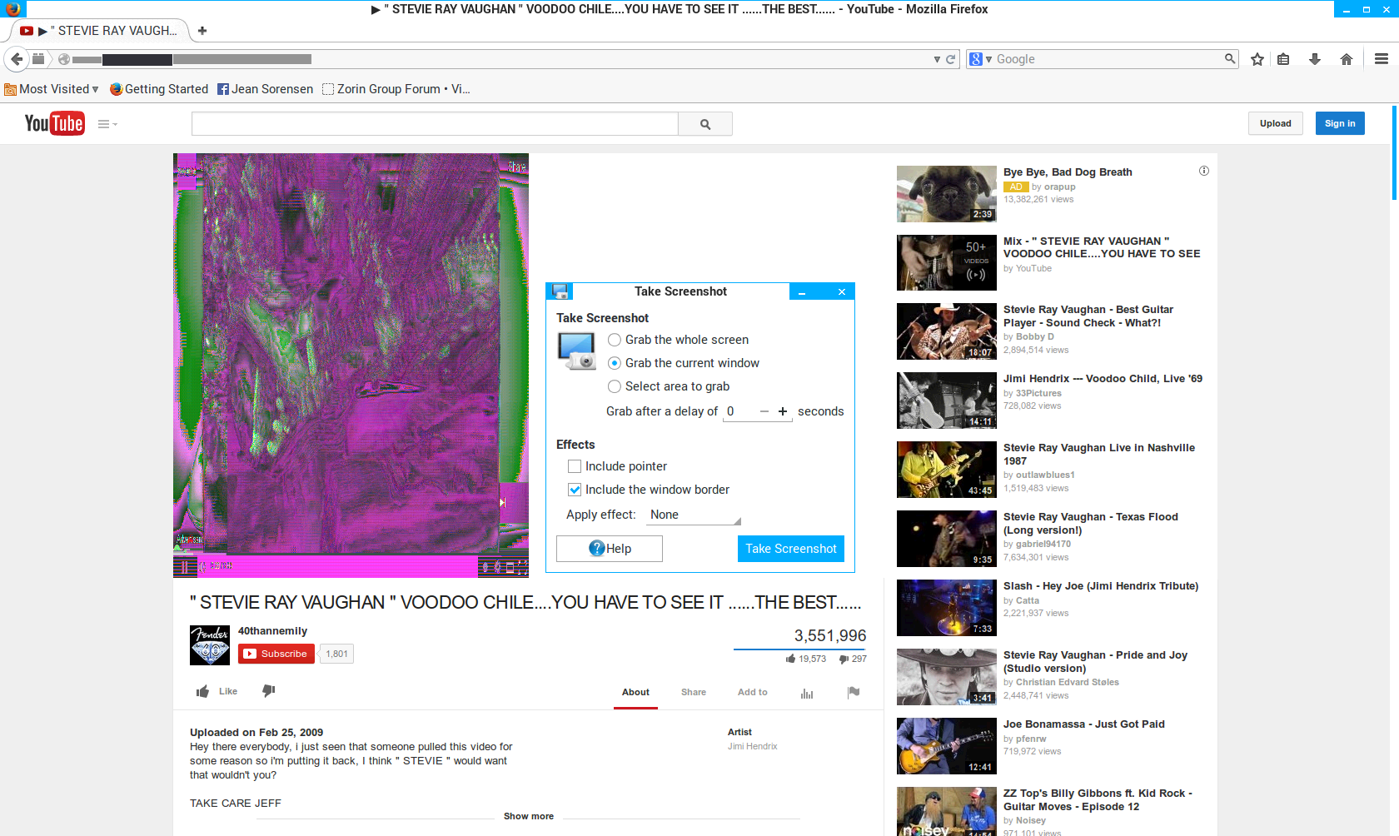Screen dimensions: 1399x836
Task: Open the 40thannemily channel avatar
Action: [210, 645]
